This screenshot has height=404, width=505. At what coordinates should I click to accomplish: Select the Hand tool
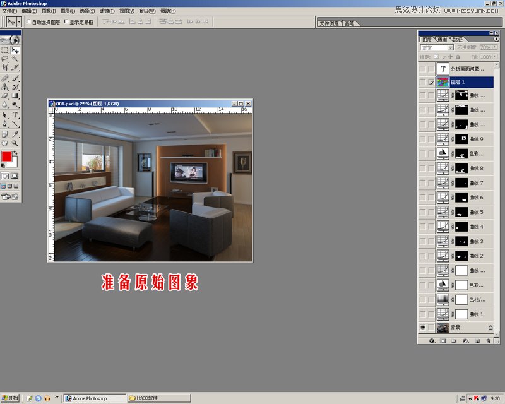[x=5, y=143]
